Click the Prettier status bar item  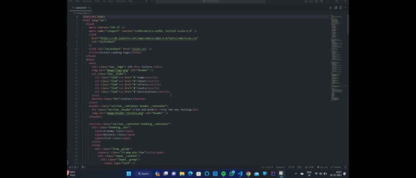pyautogui.click(x=336, y=167)
